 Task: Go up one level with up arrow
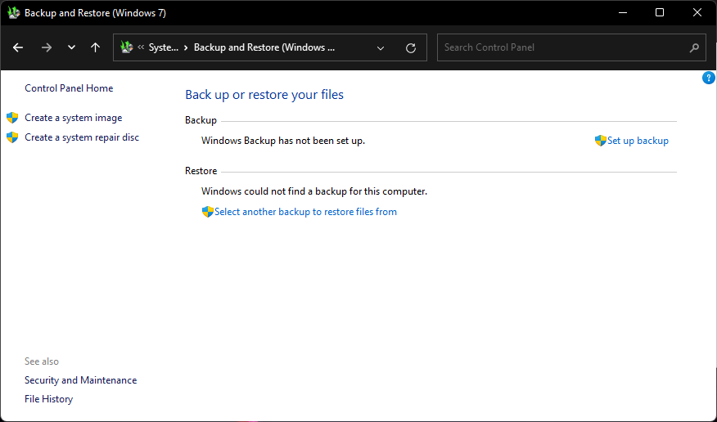[x=95, y=47]
